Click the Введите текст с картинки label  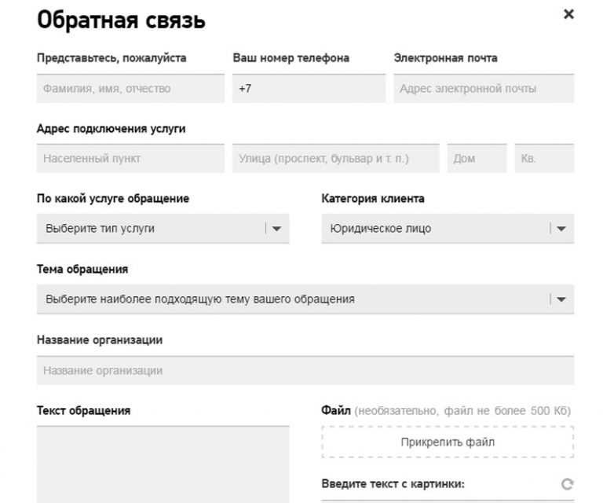[393, 484]
